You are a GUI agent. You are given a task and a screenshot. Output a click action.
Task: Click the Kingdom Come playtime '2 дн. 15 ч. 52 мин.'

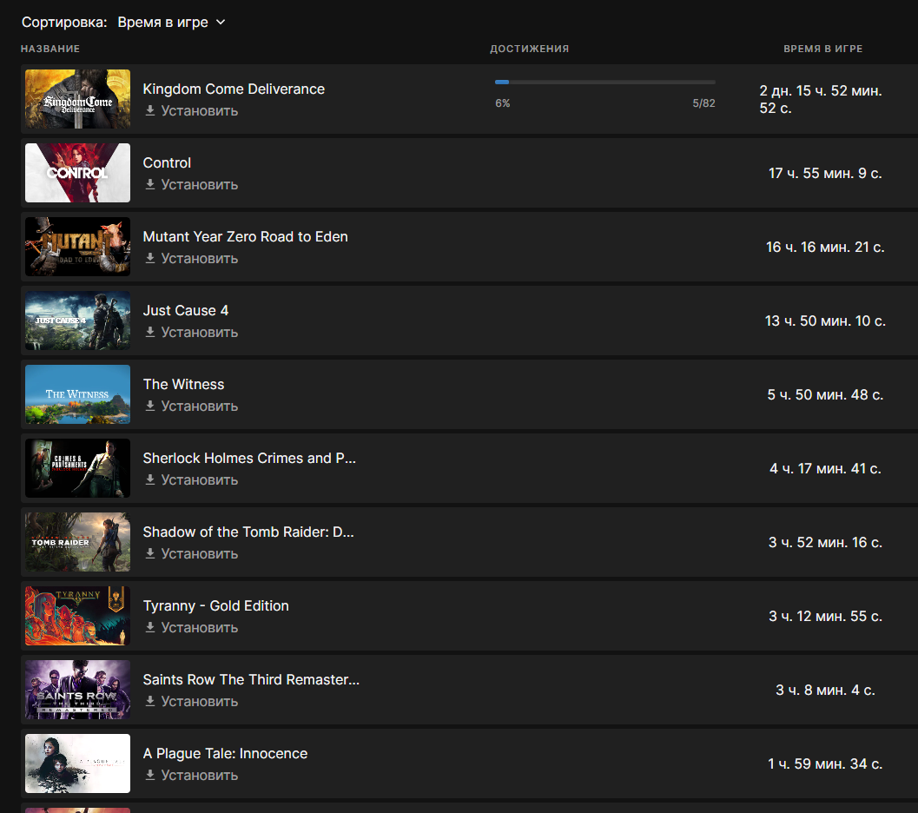click(821, 90)
